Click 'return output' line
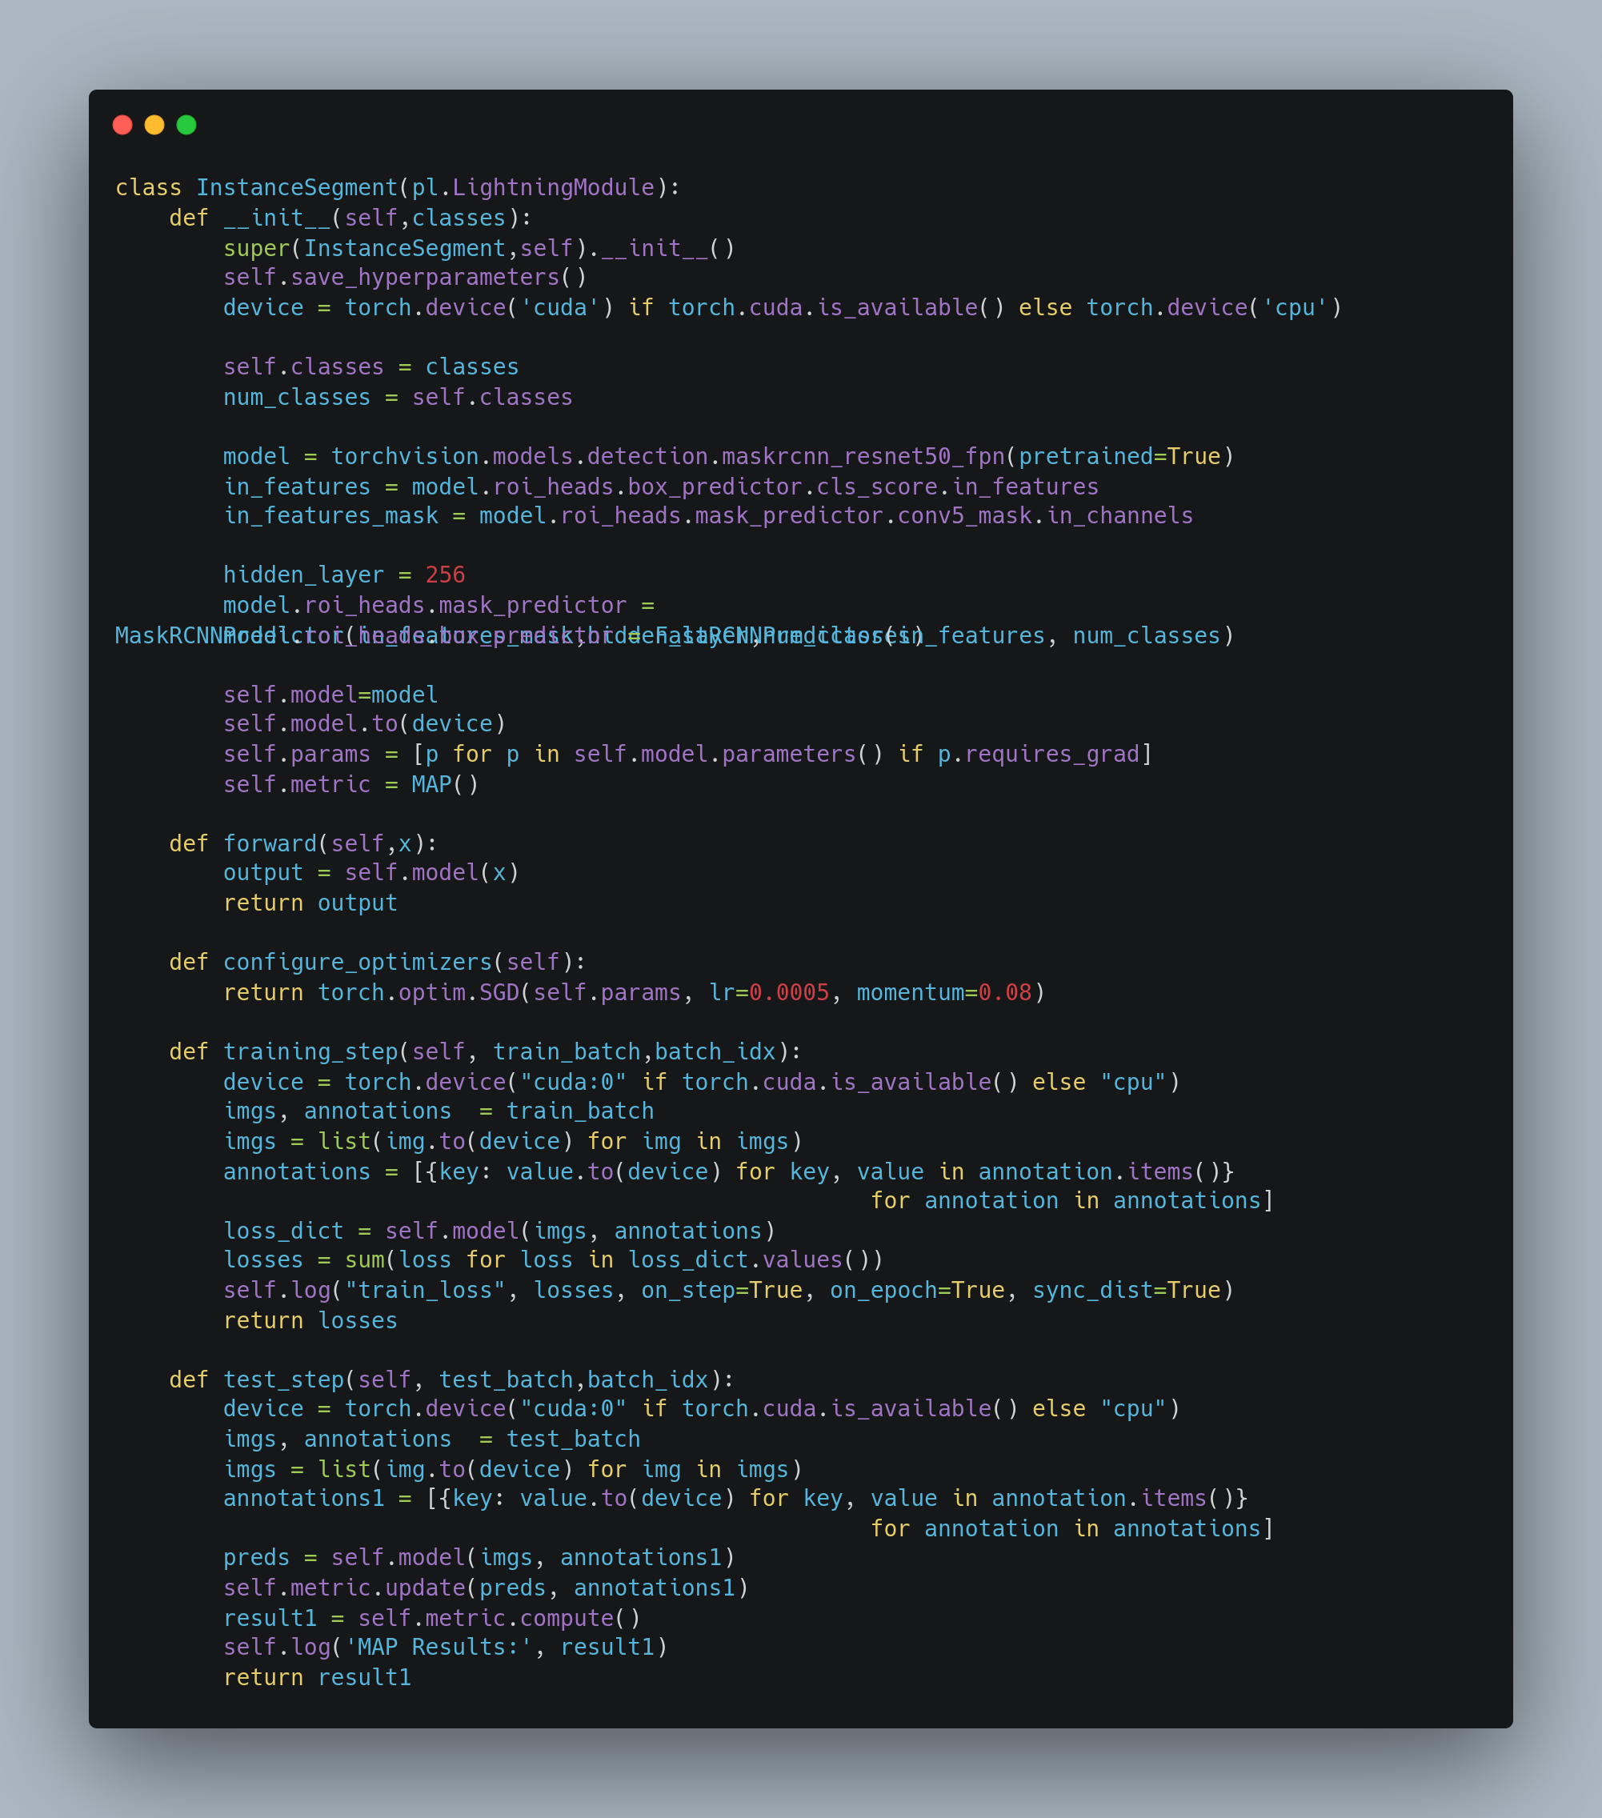Image resolution: width=1602 pixels, height=1818 pixels. 310,903
